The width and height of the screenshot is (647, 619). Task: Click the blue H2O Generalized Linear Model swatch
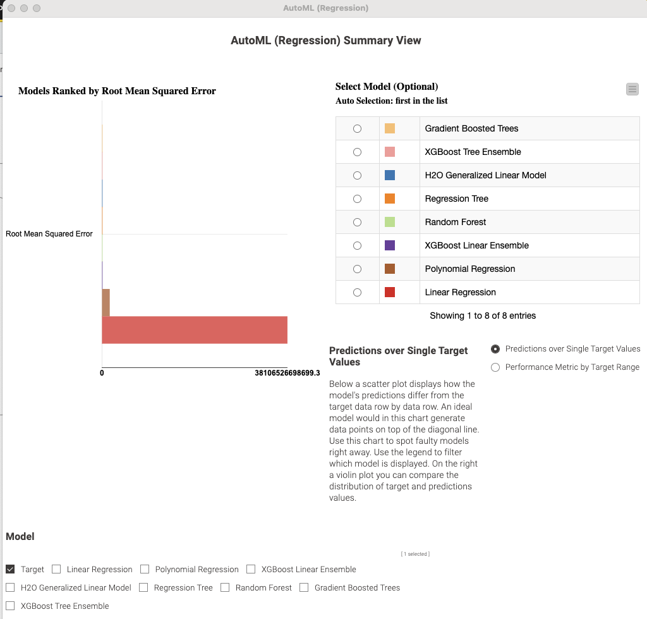390,175
